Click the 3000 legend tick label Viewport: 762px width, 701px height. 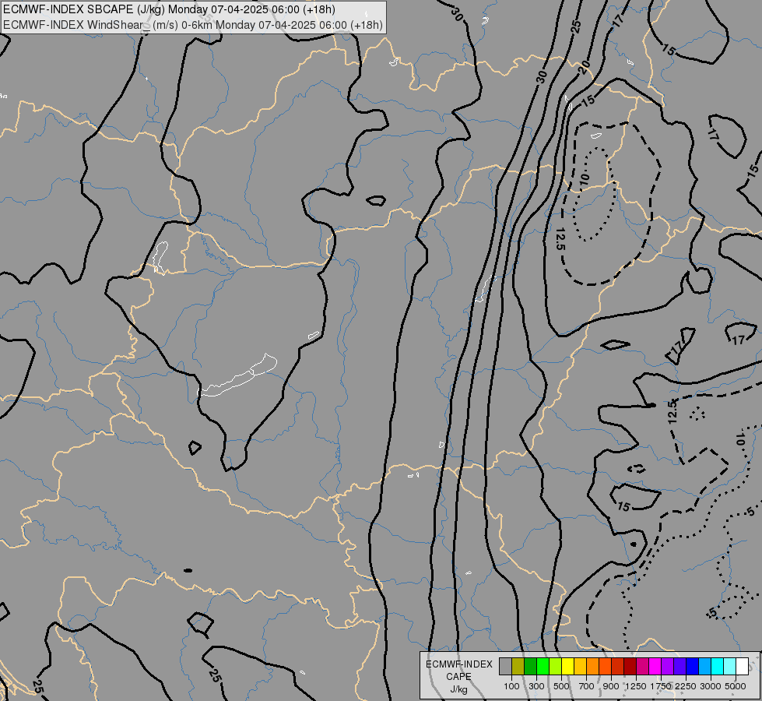711,686
